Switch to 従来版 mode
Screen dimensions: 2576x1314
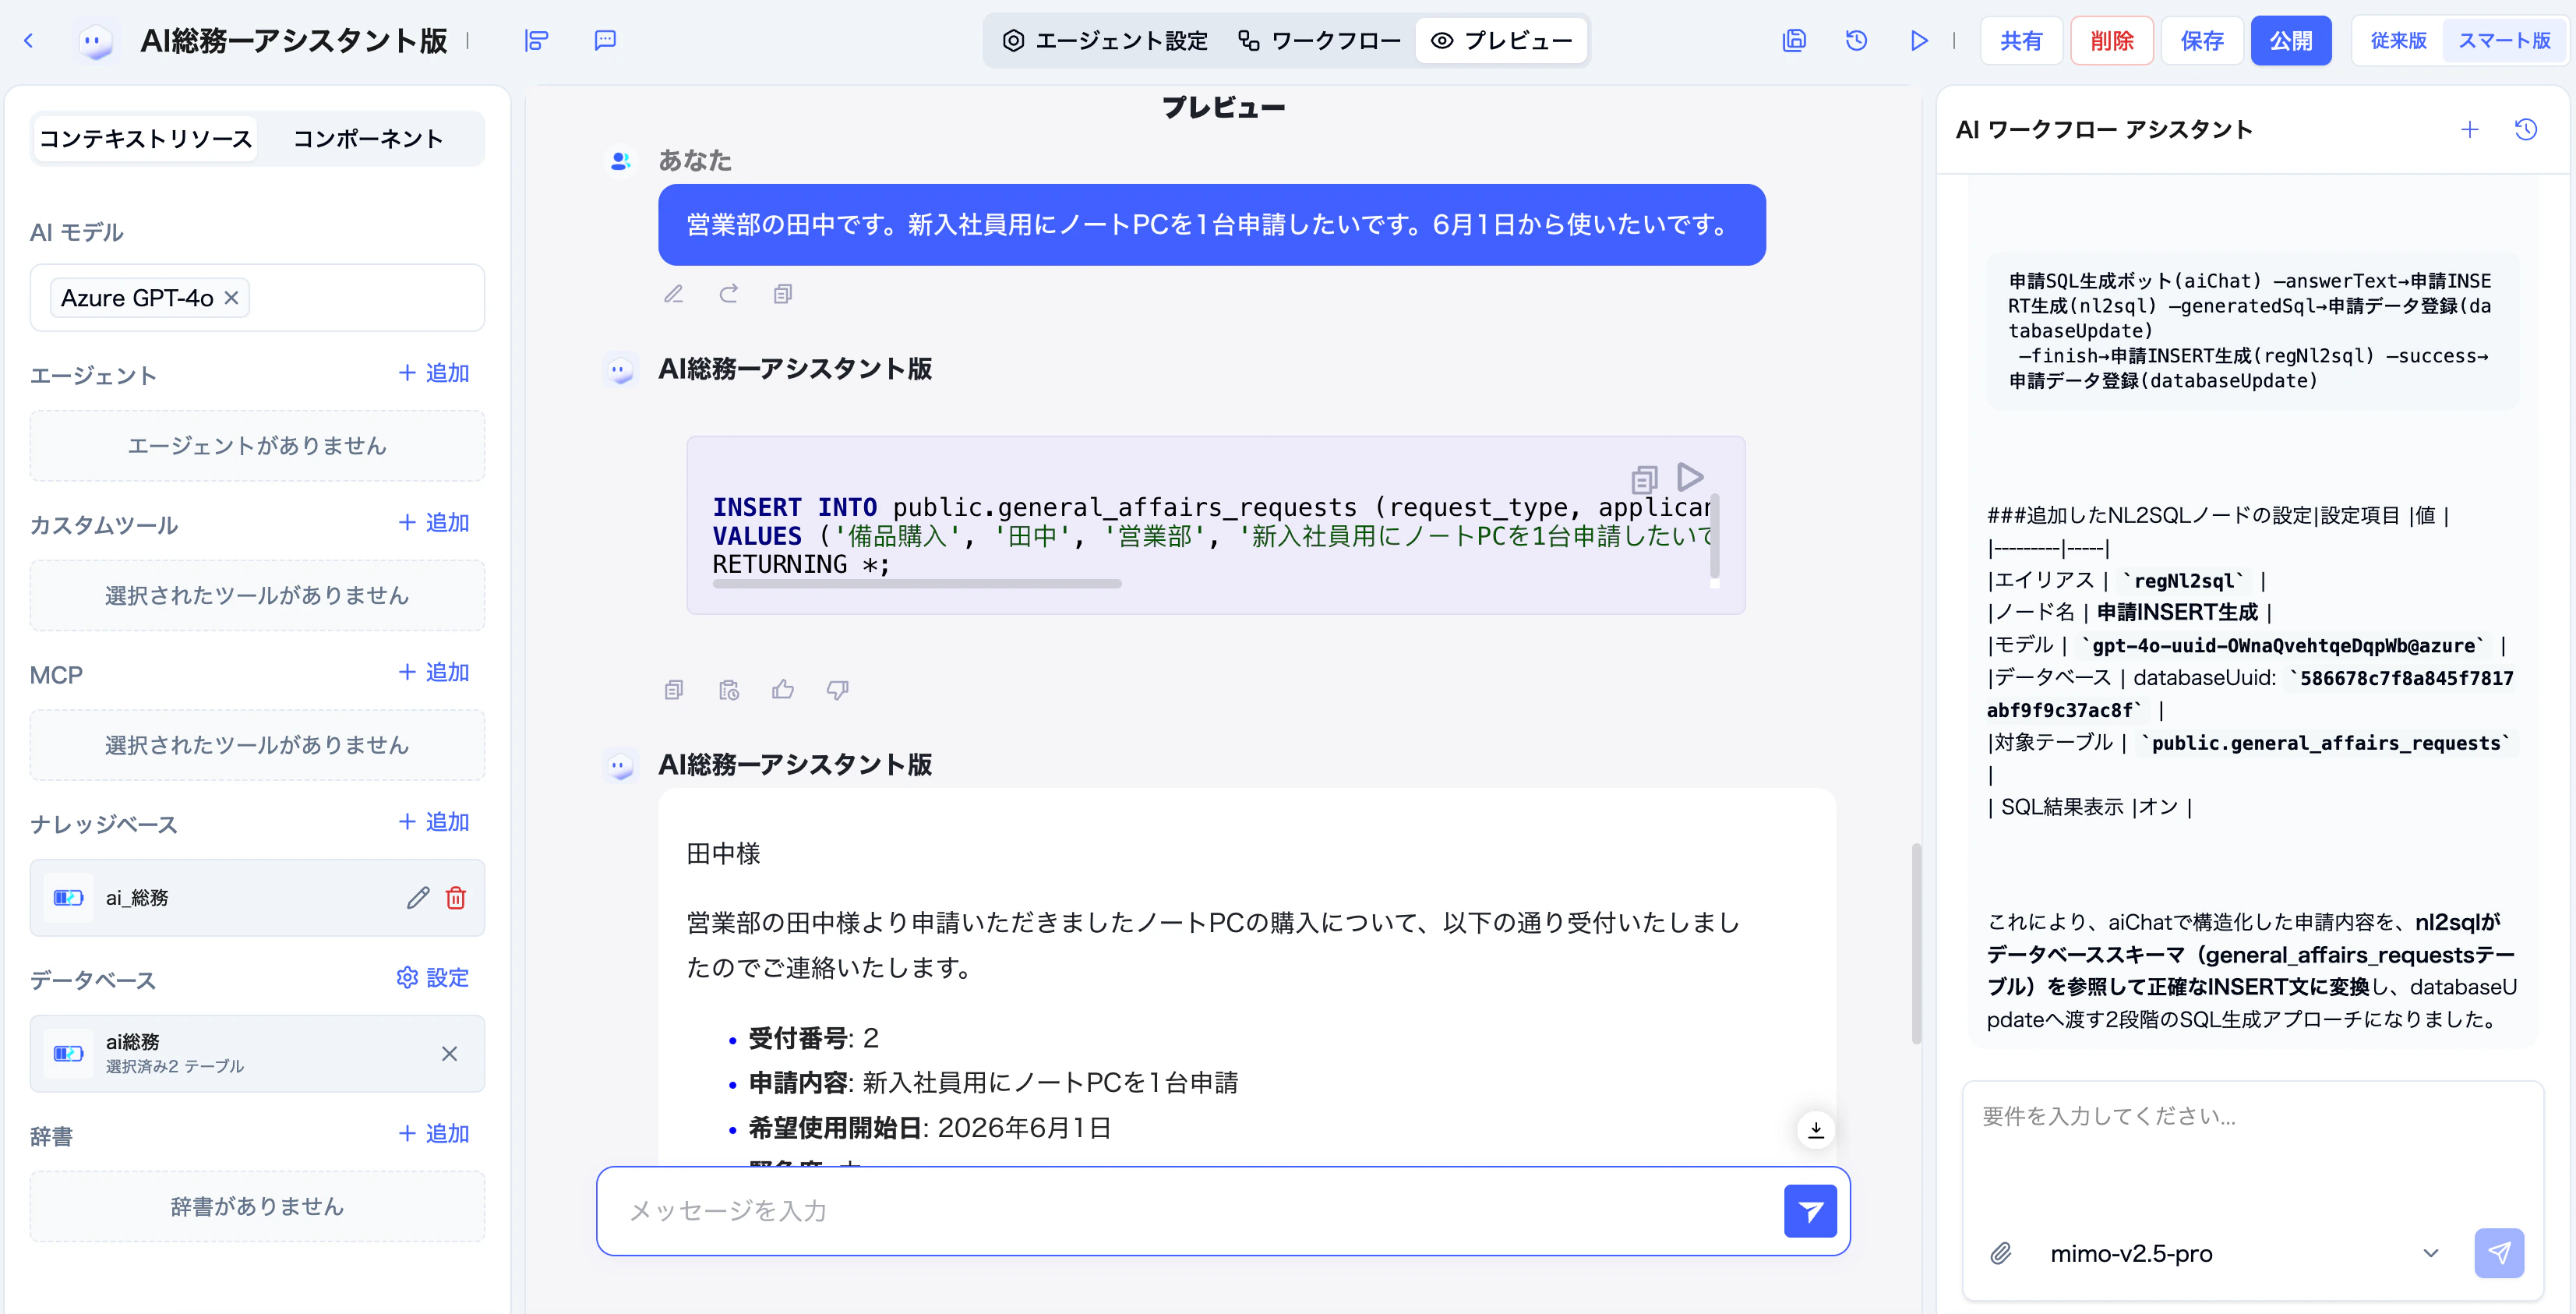(2398, 41)
